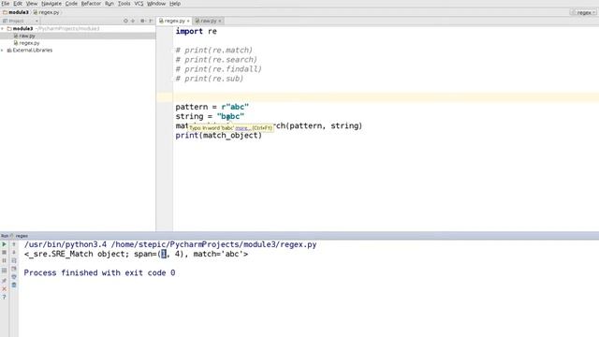Hide the Project panel with hide icon
Screen dimensions: 599x337
pyautogui.click(x=151, y=21)
